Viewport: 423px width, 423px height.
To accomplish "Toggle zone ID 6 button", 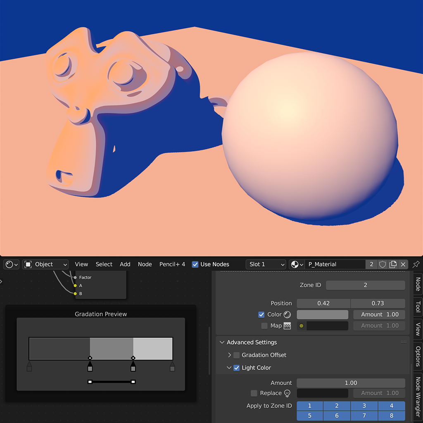I will [x=337, y=416].
